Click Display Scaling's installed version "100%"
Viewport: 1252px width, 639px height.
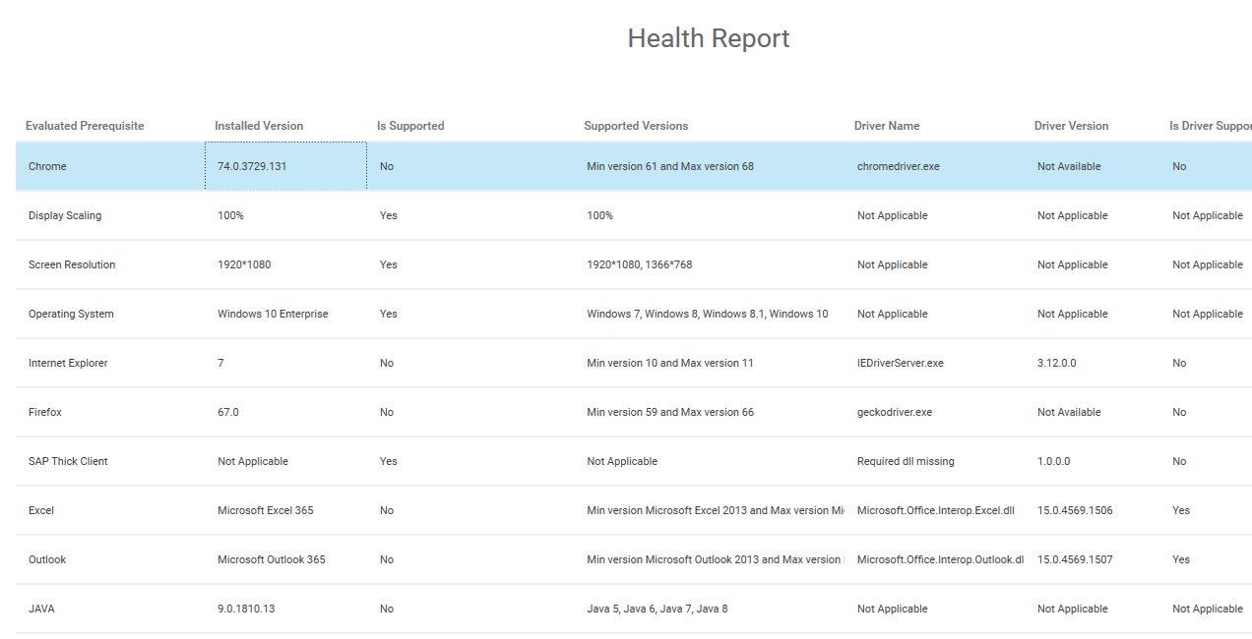(230, 215)
